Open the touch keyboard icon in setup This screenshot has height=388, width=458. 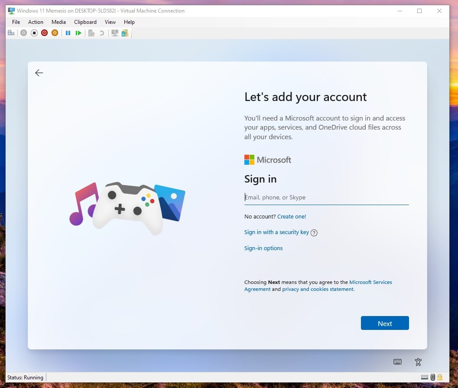tap(397, 362)
